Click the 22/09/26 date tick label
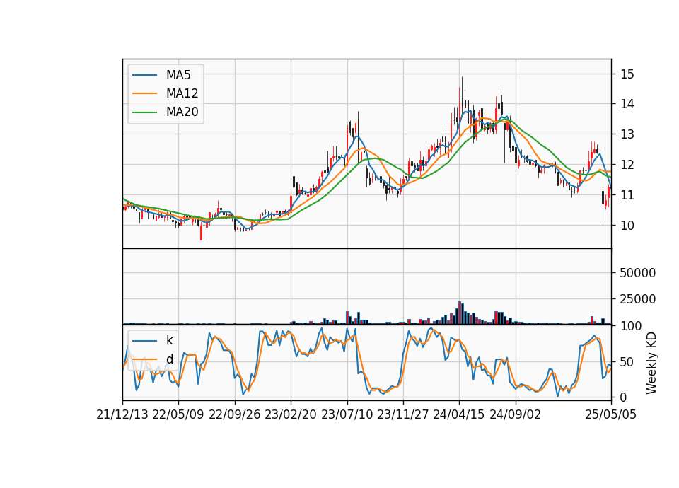The height and width of the screenshot is (488, 679). (x=234, y=415)
